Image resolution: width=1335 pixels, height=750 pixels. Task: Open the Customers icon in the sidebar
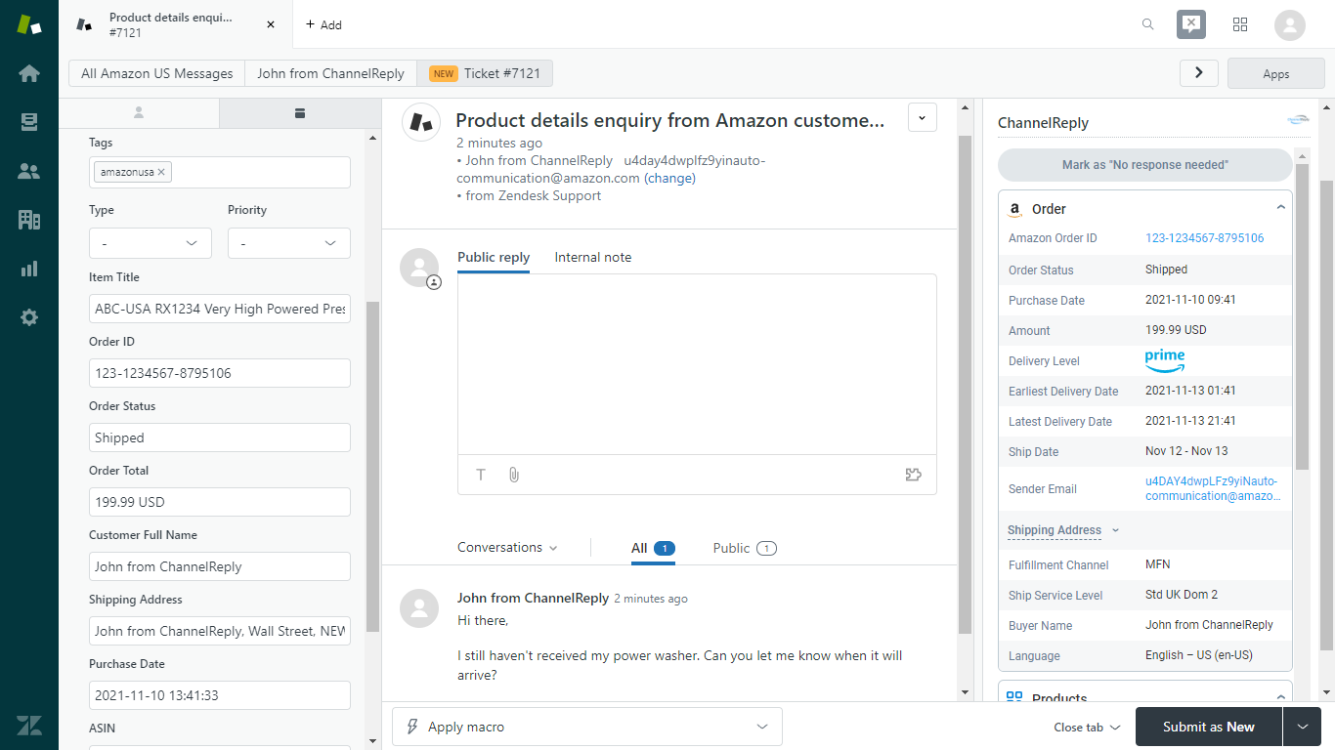tap(29, 170)
